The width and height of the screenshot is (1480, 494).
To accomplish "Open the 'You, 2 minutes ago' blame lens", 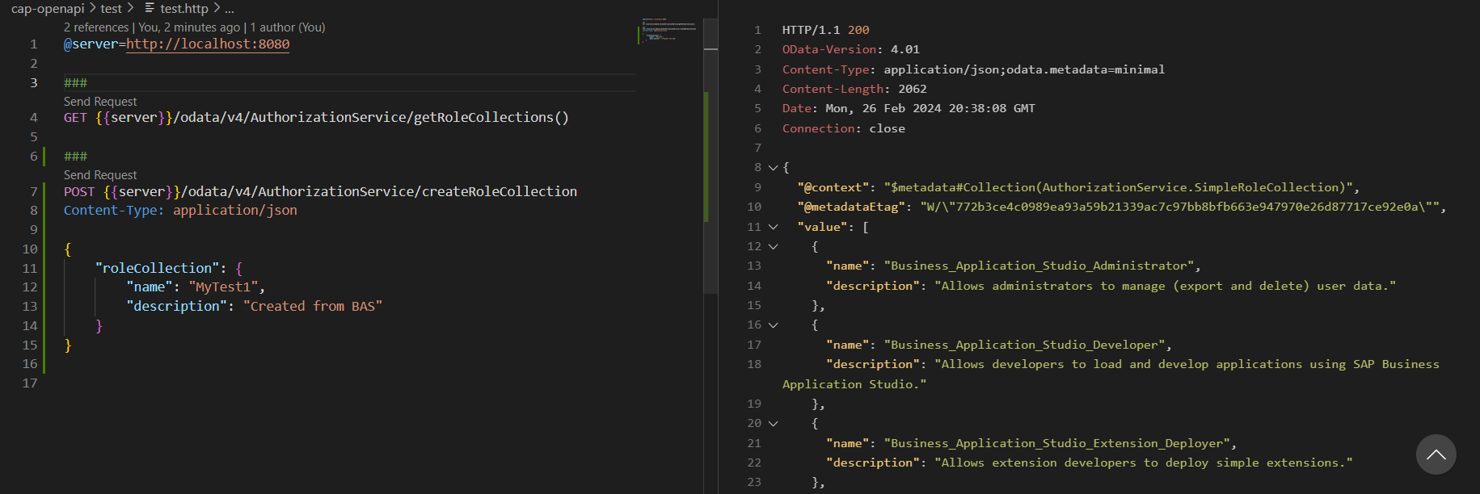I will coord(189,27).
